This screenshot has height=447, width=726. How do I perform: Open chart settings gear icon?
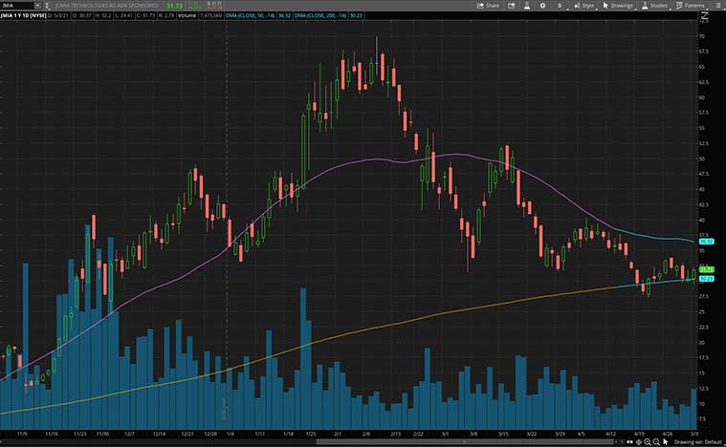(542, 6)
